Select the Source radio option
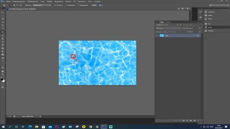 pos(59,5)
